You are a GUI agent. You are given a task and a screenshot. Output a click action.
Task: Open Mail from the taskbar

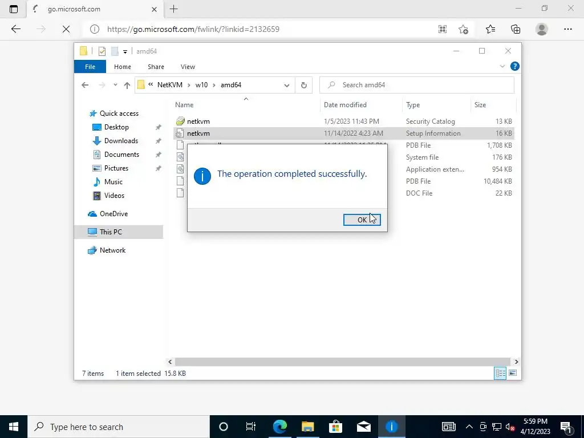click(x=363, y=427)
